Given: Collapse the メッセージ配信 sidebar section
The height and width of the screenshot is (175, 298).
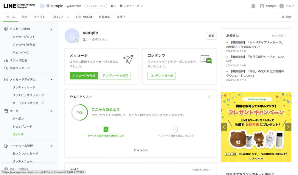Looking at the screenshot, I should 51,29.
